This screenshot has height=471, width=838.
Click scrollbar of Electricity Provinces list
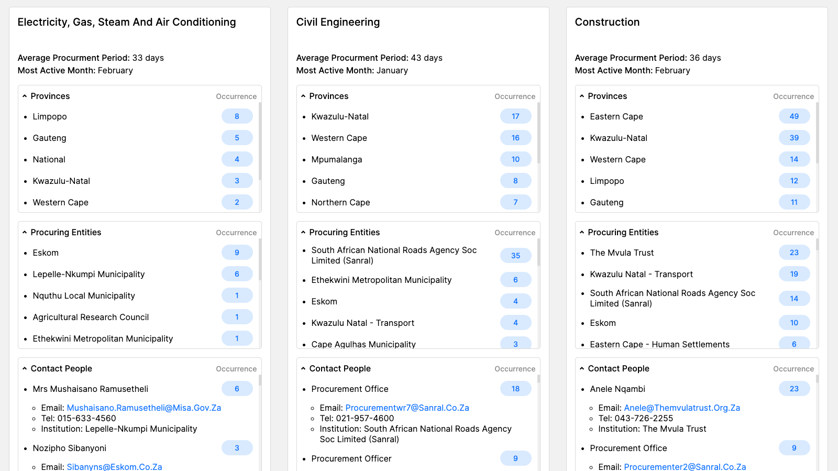pos(260,141)
